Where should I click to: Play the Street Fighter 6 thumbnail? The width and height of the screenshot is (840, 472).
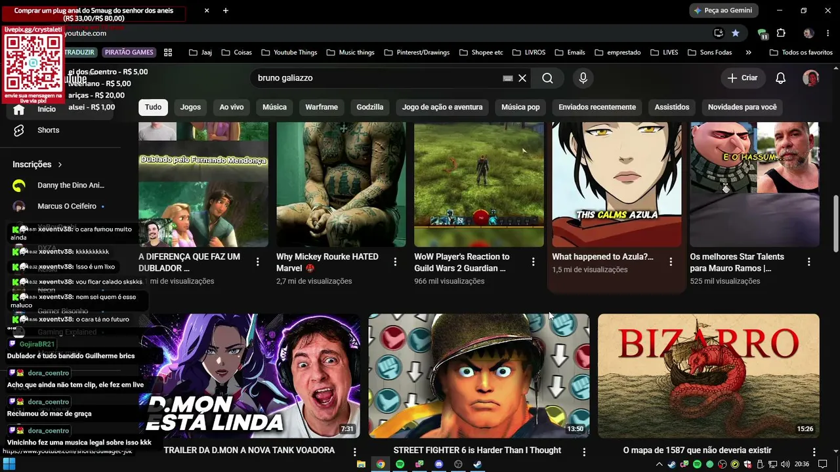pyautogui.click(x=479, y=376)
